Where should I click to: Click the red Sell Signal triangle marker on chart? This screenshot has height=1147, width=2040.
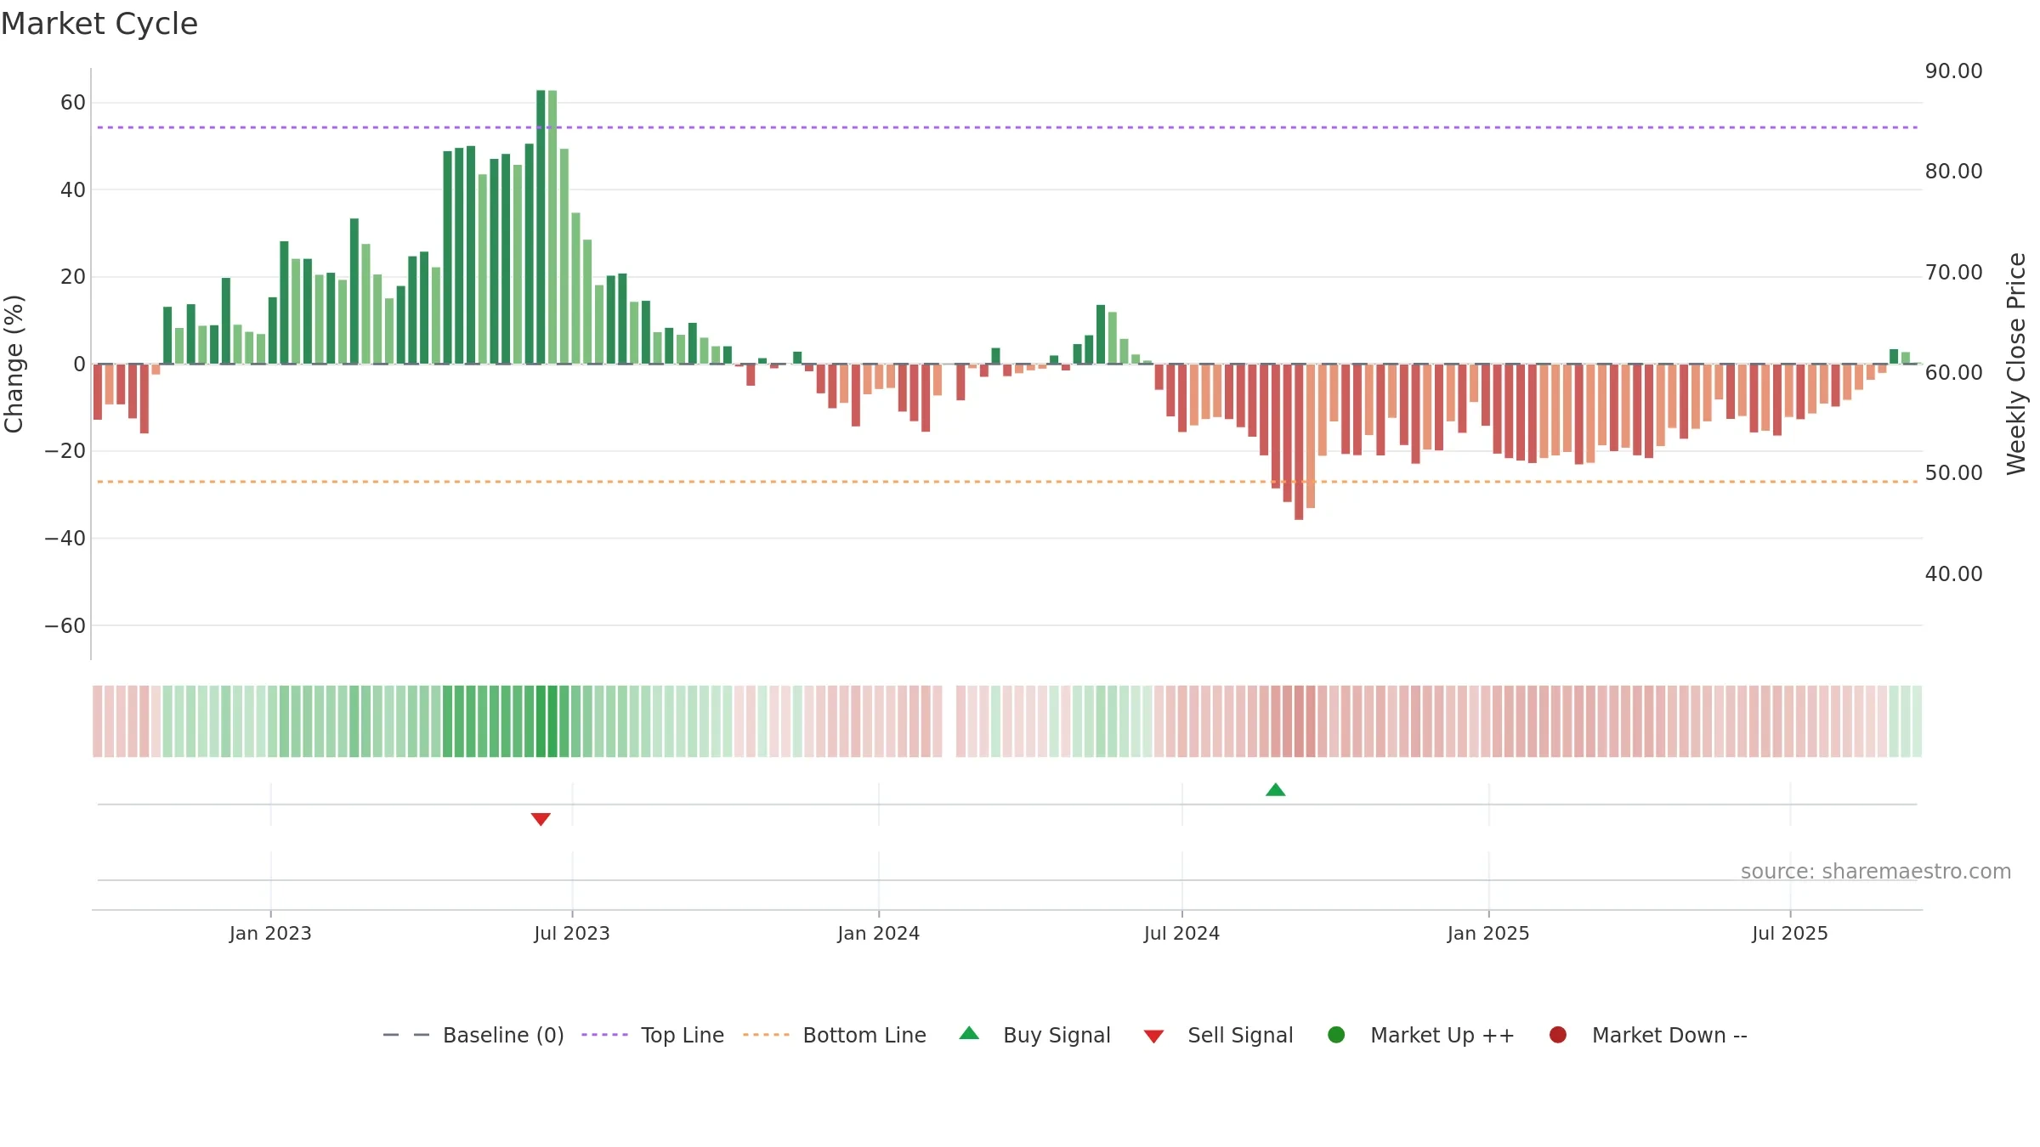pos(541,819)
